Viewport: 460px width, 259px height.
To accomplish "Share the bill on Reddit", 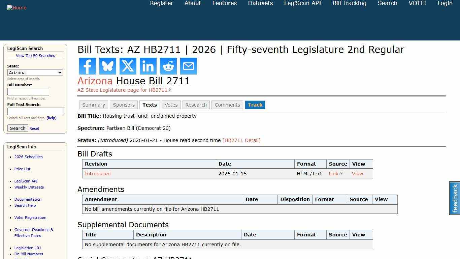I will [x=168, y=66].
